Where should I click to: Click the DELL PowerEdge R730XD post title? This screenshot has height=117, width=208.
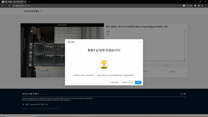point(137,27)
